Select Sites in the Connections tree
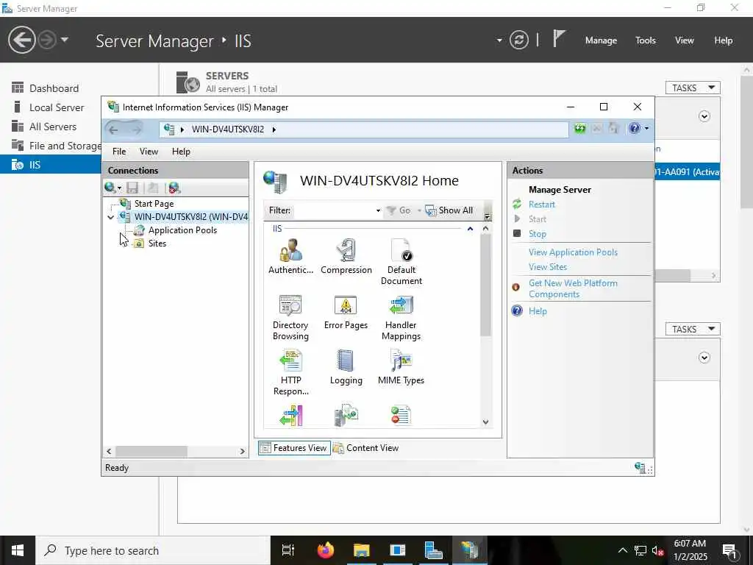This screenshot has height=565, width=753. pyautogui.click(x=157, y=244)
